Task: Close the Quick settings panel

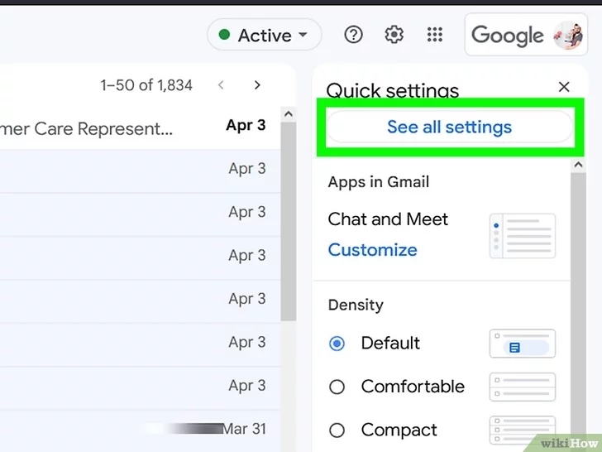Action: click(564, 87)
